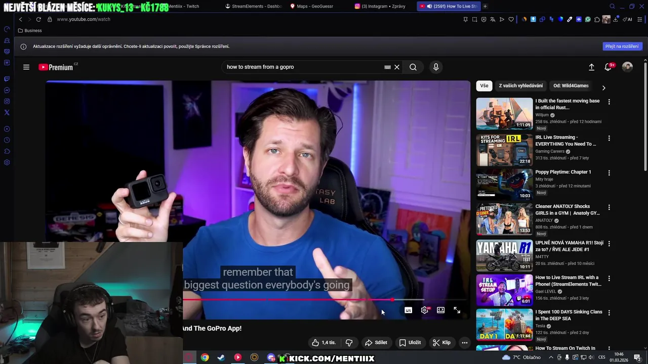Switch to theater mode in the player
The image size is (648, 364).
(x=441, y=310)
